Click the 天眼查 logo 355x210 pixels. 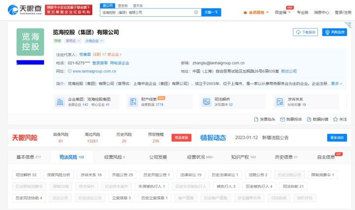click(x=25, y=10)
